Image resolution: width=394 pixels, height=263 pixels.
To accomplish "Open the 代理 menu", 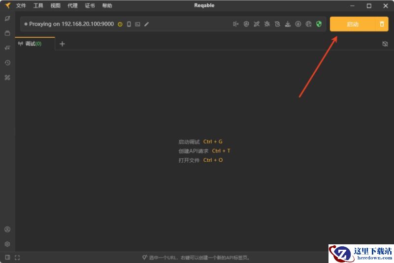I will tap(72, 6).
